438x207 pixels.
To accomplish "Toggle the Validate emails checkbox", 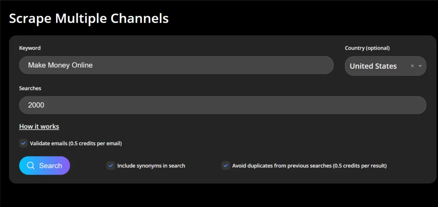I will tap(24, 143).
